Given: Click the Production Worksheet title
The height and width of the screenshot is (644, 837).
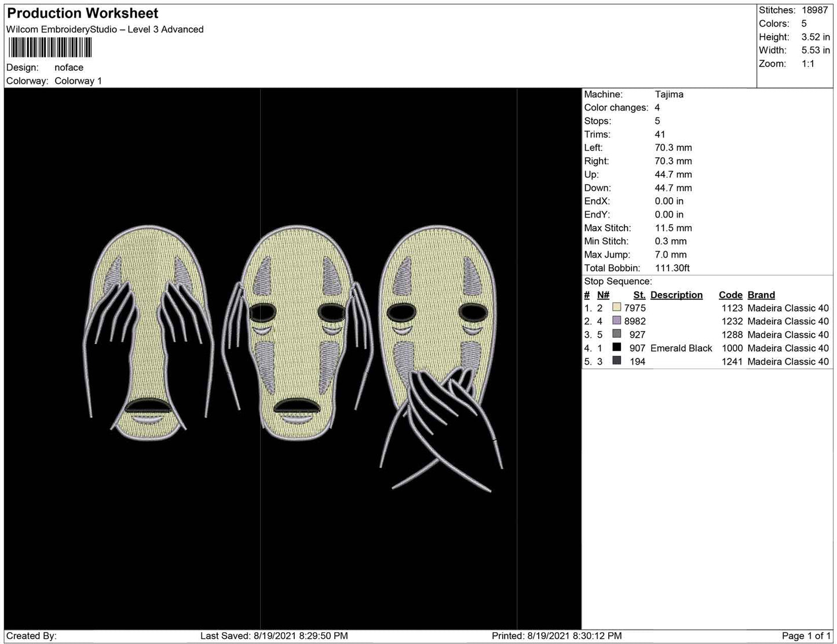Looking at the screenshot, I should (x=82, y=13).
